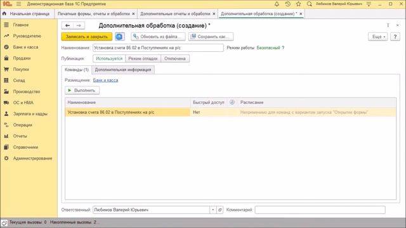Select the Отключена publication option
The image size is (406, 228).
[x=175, y=58]
